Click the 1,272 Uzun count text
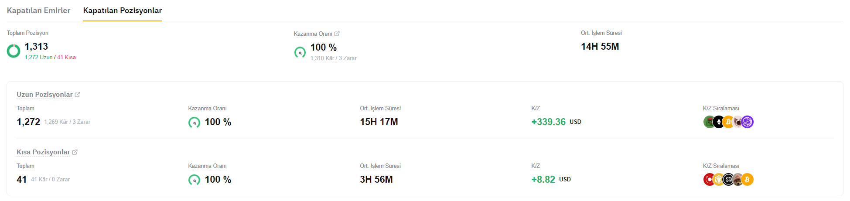The height and width of the screenshot is (201, 850). tap(38, 58)
